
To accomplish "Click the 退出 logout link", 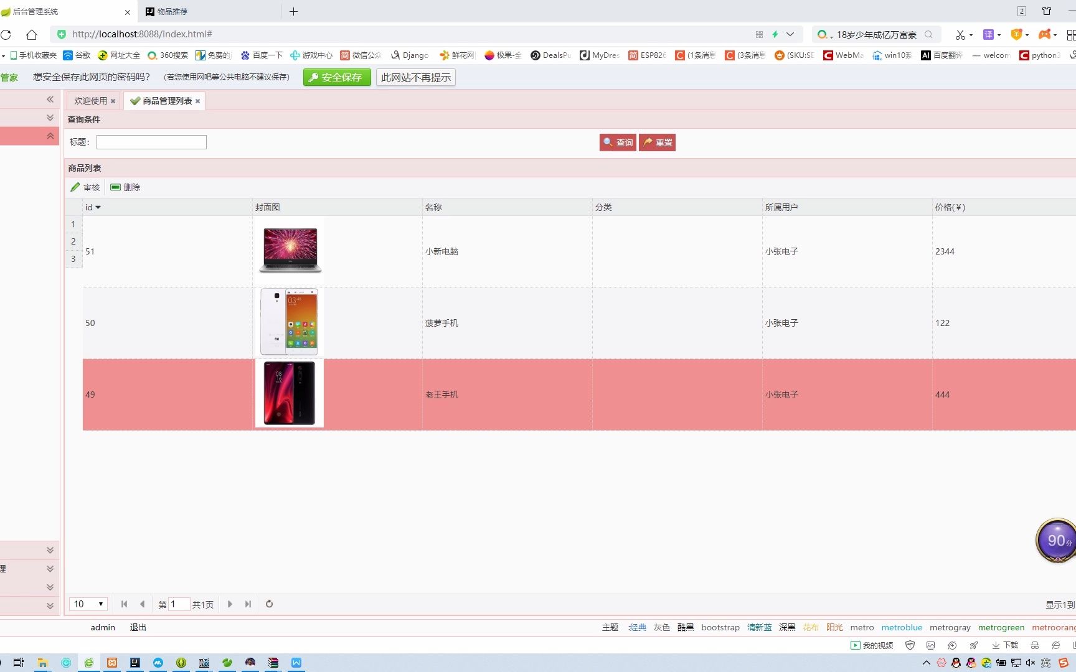I will [x=138, y=627].
